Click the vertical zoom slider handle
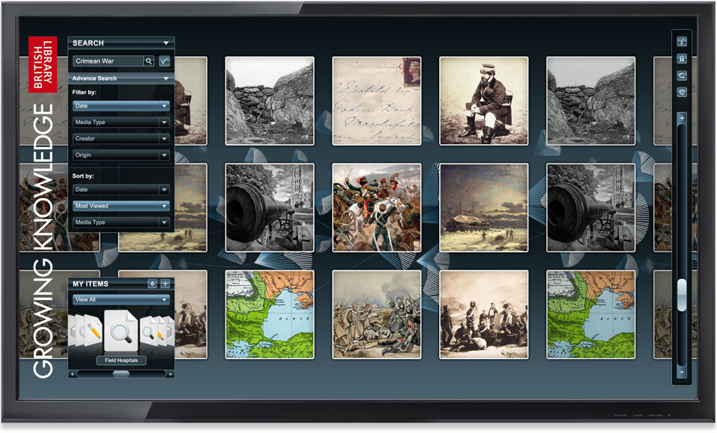This screenshot has height=433, width=717. 681,295
